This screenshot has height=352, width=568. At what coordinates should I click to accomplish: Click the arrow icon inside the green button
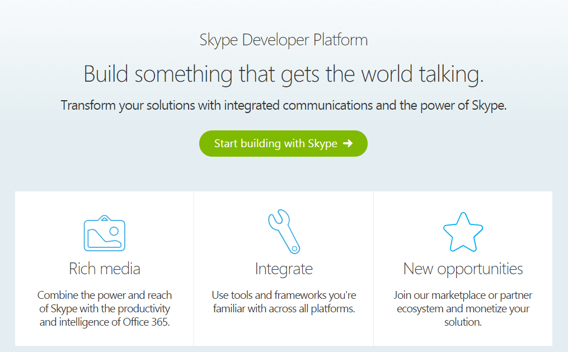(x=348, y=144)
